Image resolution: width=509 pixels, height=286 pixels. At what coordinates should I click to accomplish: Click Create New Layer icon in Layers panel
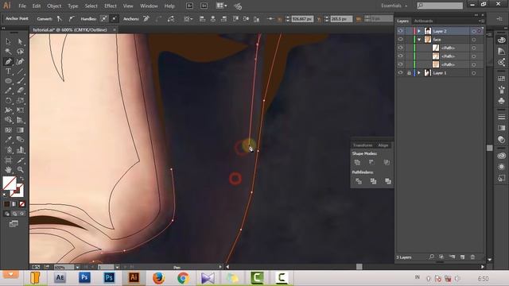point(462,257)
